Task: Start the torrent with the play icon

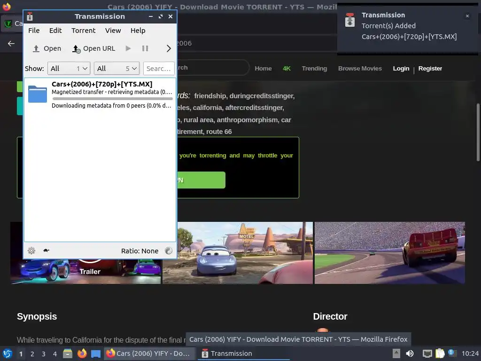Action: point(128,48)
